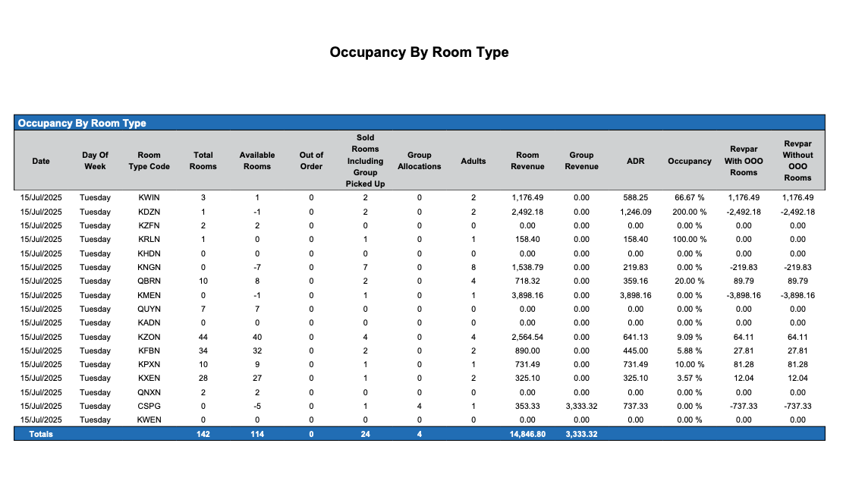Click the Room Type Code column header
This screenshot has width=843, height=484.
point(149,161)
